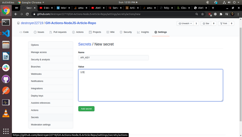Open a new browser tab
The width and height of the screenshot is (242, 137).
click(x=213, y=8)
